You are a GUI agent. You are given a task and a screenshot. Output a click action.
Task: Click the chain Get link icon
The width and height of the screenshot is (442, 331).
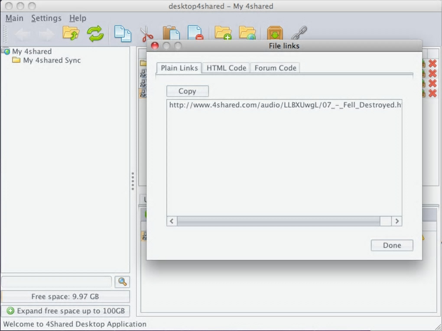tap(299, 32)
